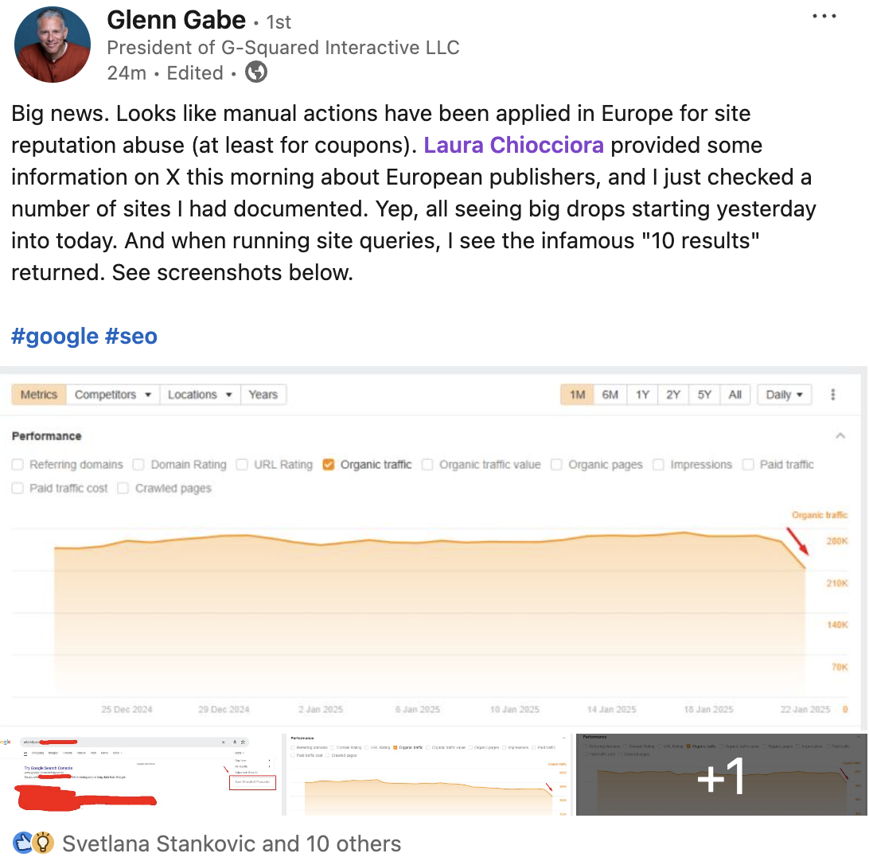Change granularity via the Daily dropdown
Screen dimensions: 869x861
coord(783,394)
